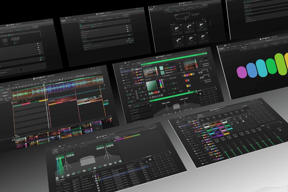
Task: Open the PERFORM tab in the timeline window
Action: (17, 84)
